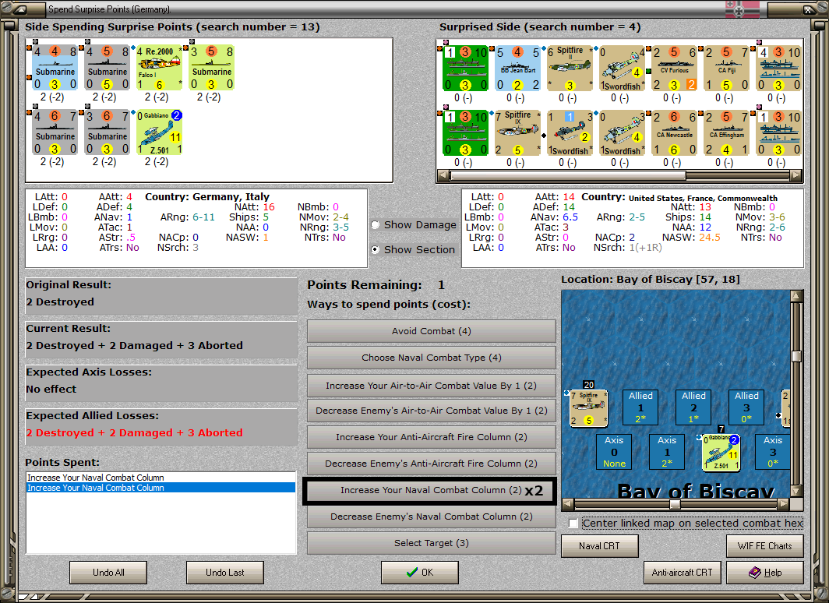The width and height of the screenshot is (829, 603).
Task: Select the submarine counter with factors 3 6 7
Action: (x=108, y=132)
